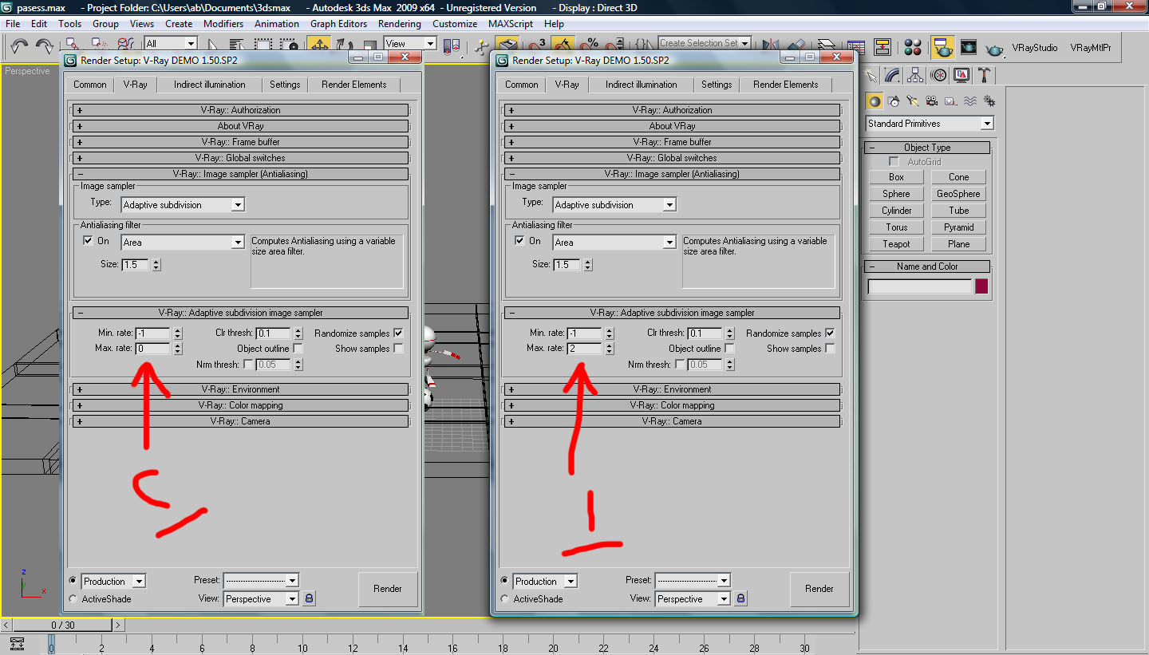Activate the Select and Move tool
The image size is (1149, 655).
click(x=319, y=45)
